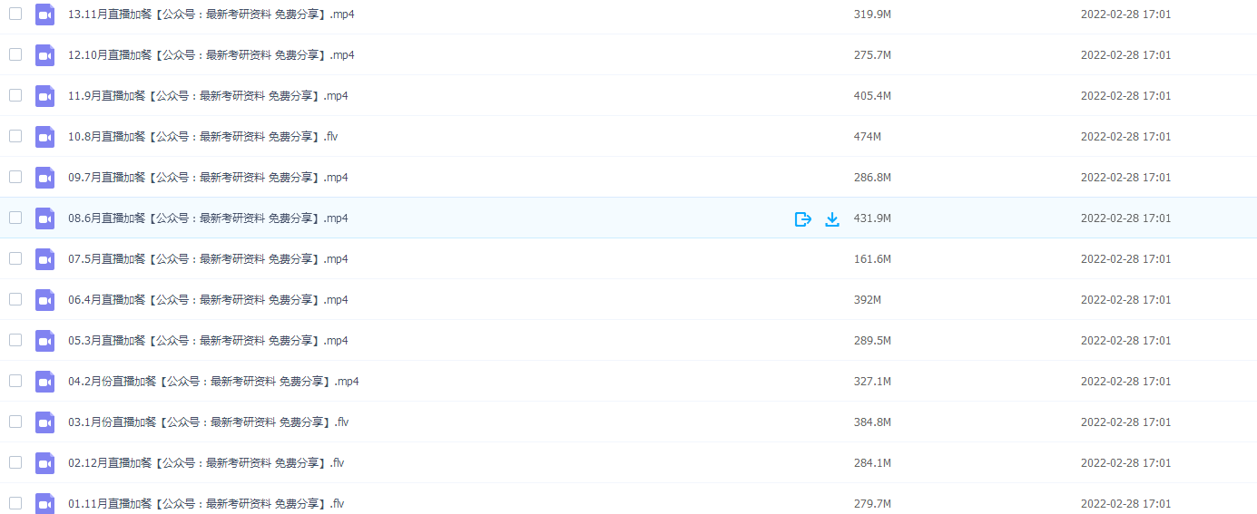This screenshot has width=1257, height=514.
Task: Select the checkbox for 11.9月直播加餐
Action: 15,95
